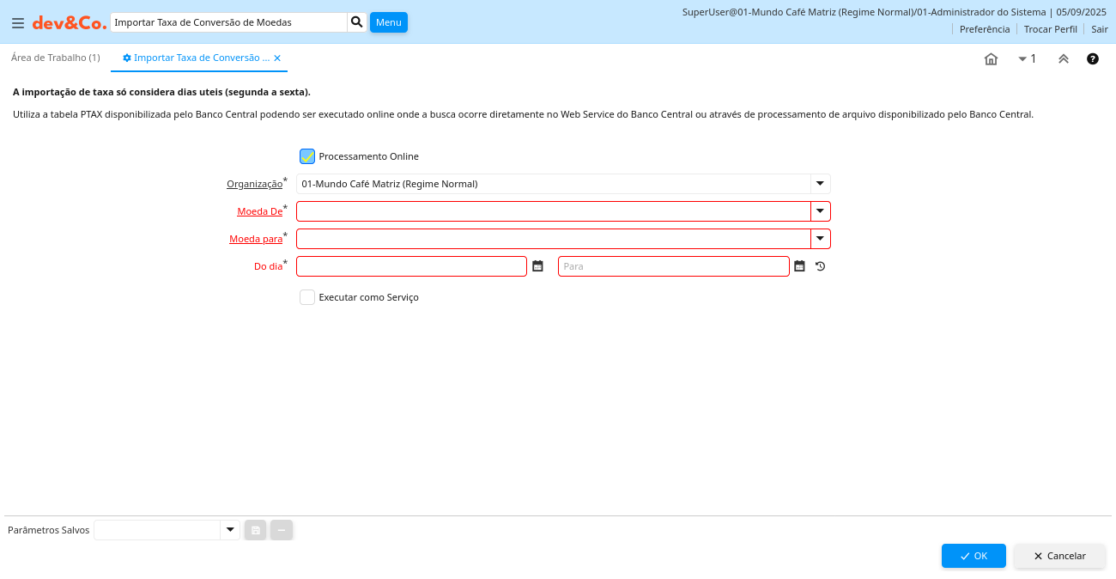The height and width of the screenshot is (579, 1116).
Task: Expand the Moeda para dropdown
Action: pos(820,239)
